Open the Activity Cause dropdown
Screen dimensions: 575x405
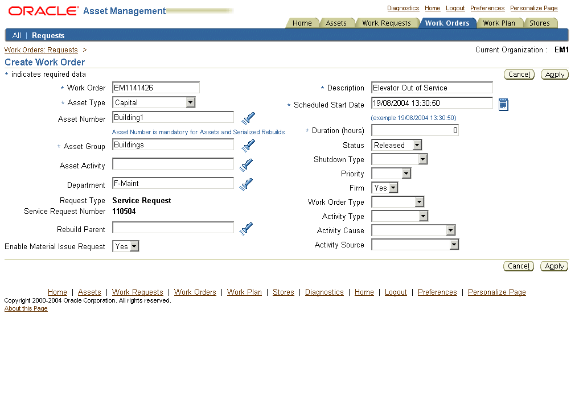point(413,230)
